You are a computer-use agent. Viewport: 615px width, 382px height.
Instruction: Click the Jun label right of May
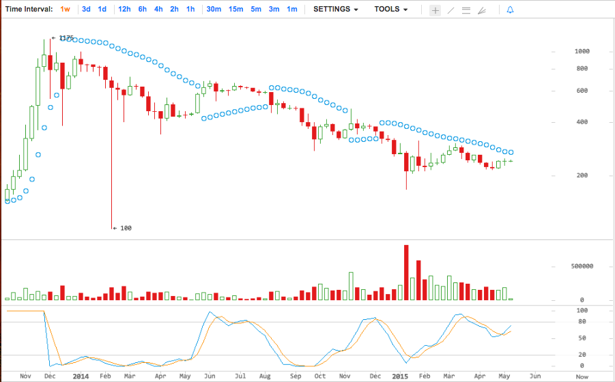pyautogui.click(x=535, y=376)
